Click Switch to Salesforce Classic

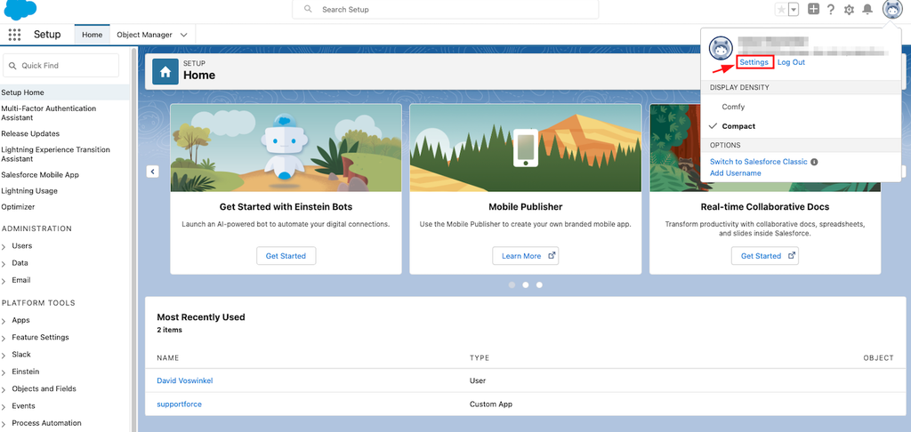point(759,162)
